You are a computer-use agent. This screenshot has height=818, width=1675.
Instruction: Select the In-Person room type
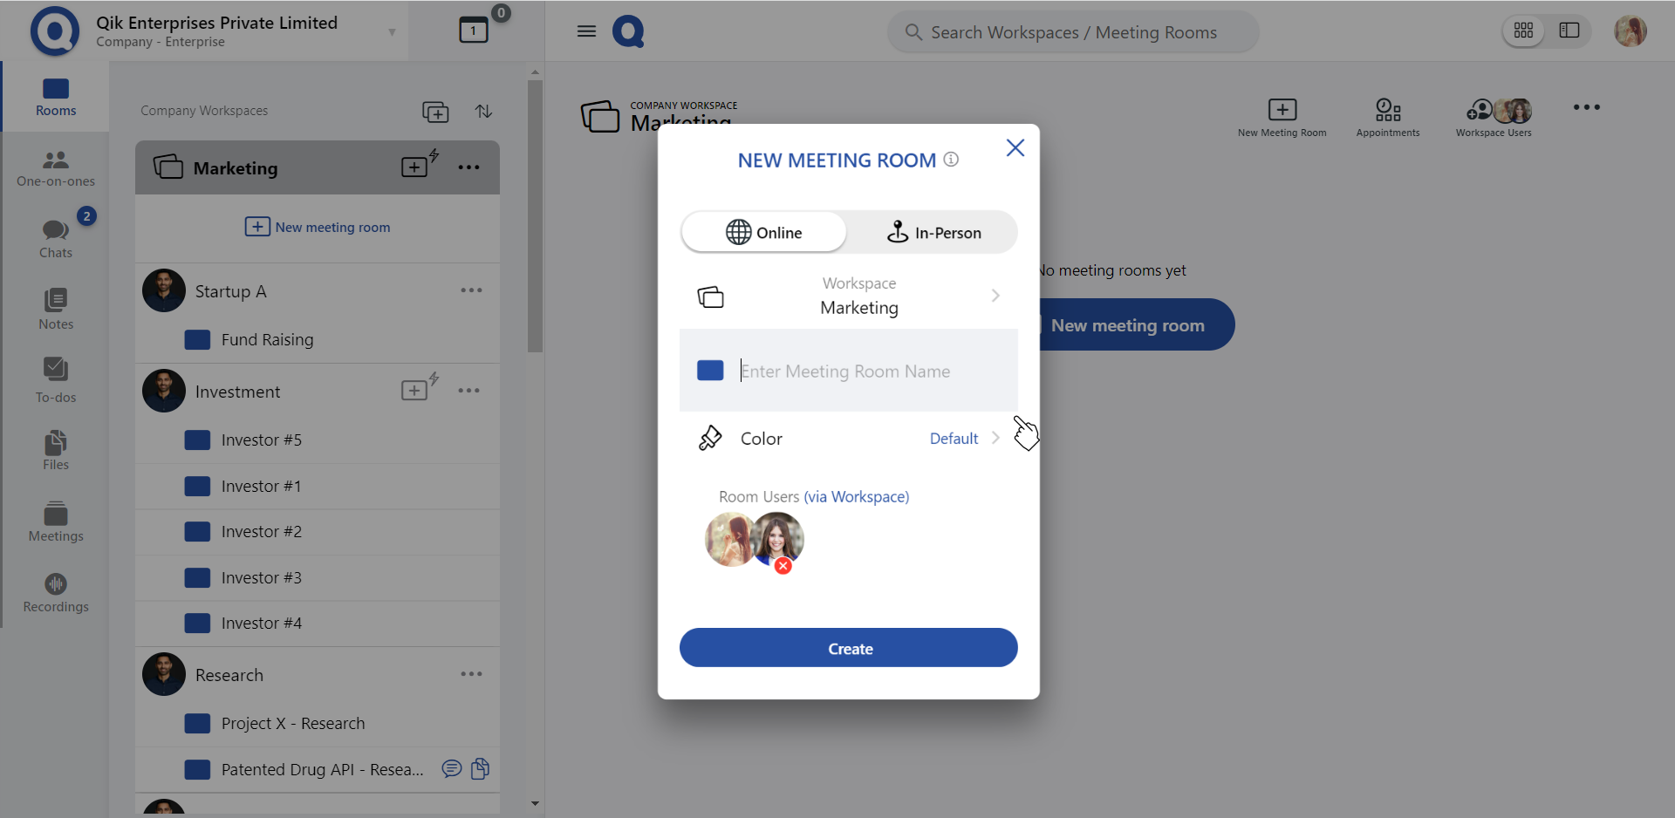click(933, 233)
